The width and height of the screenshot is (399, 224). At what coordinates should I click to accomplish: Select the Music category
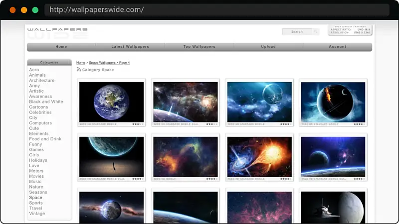35,182
